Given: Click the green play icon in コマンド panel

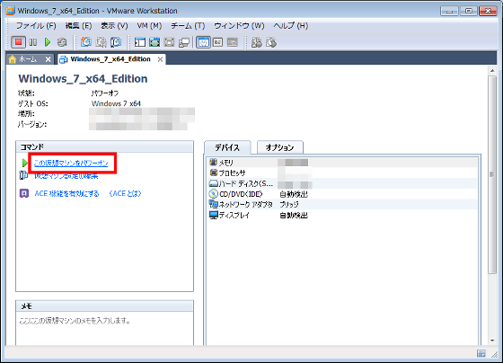Looking at the screenshot, I should (x=25, y=163).
